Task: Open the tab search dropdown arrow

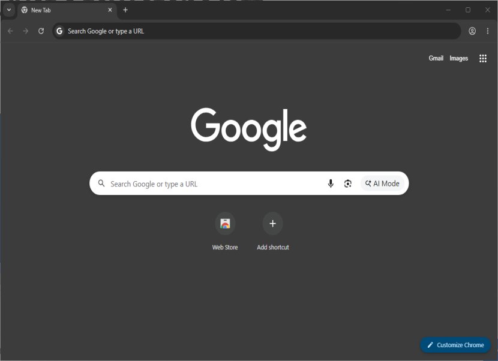Action: pyautogui.click(x=9, y=10)
